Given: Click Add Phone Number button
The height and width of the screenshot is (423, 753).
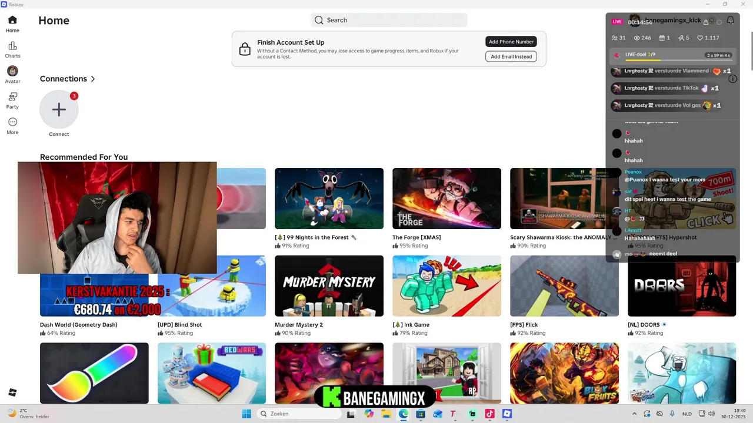Looking at the screenshot, I should pyautogui.click(x=511, y=42).
